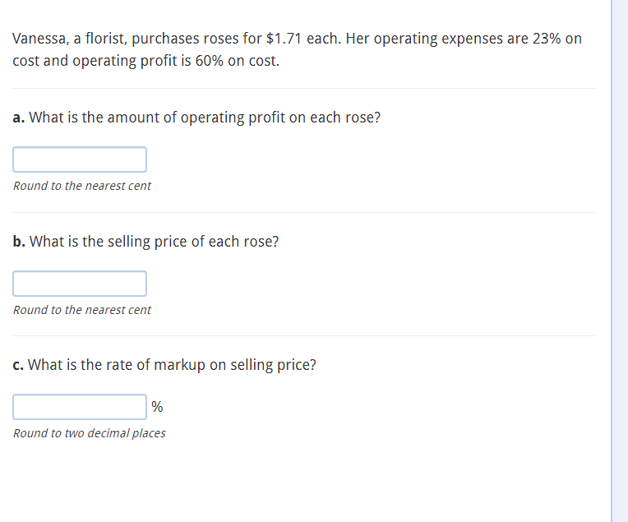Click the percent sign beside the last field
This screenshot has width=628, height=522.
point(157,407)
